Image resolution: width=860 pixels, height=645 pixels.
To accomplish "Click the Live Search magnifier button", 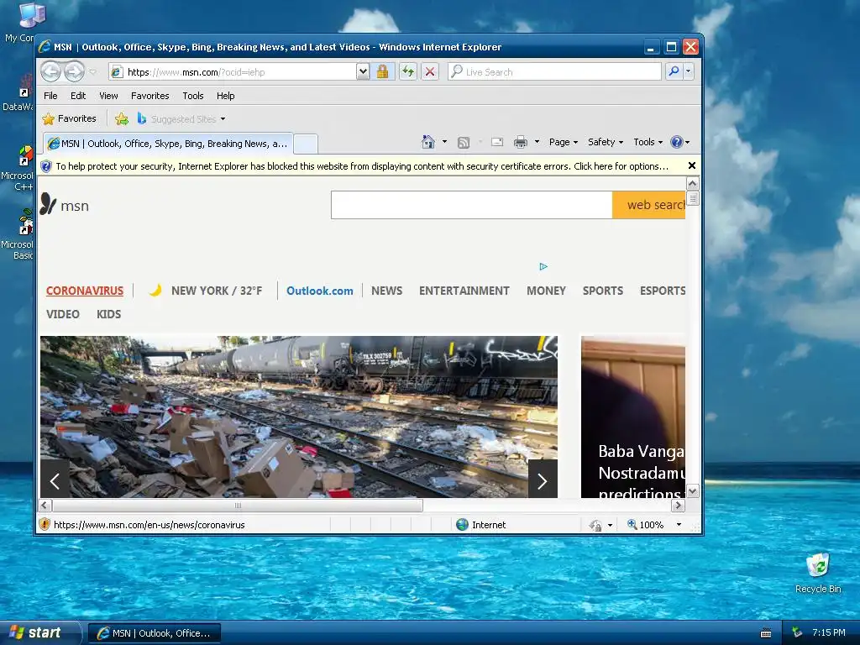I will 674,72.
